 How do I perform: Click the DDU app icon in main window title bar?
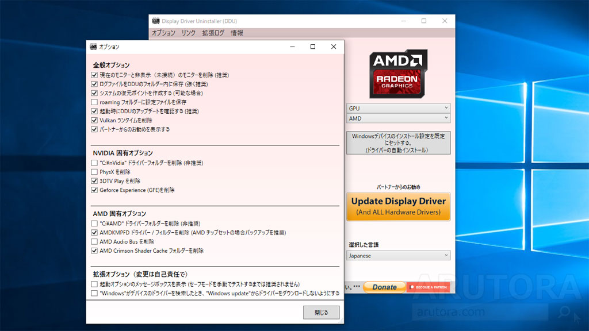click(x=155, y=21)
